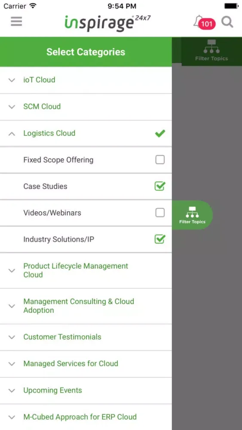The image size is (242, 430).
Task: Expand the Customer Testimonials chevron
Action: click(12, 337)
